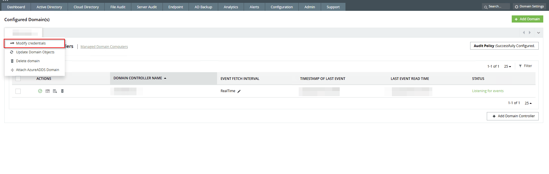The width and height of the screenshot is (549, 174).
Task: Choose Modify credentials from the menu
Action: click(31, 43)
